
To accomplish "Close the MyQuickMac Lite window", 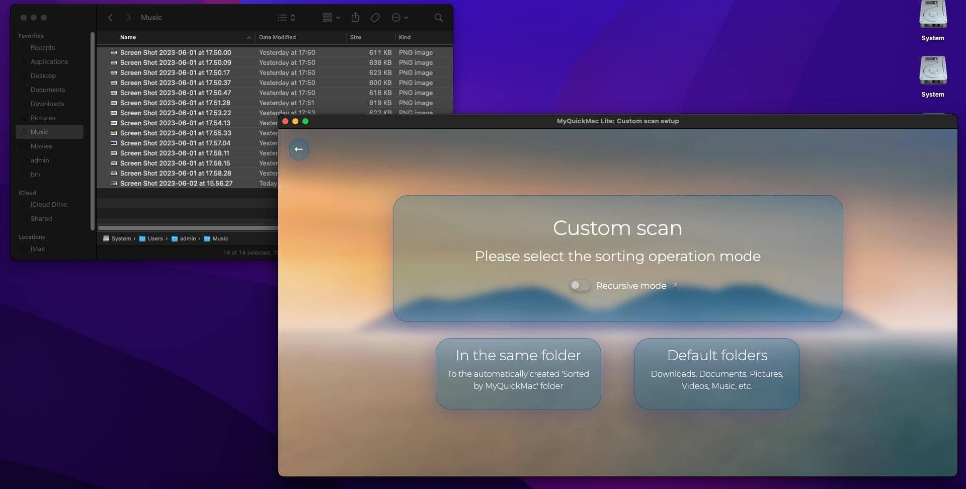I will tap(285, 121).
